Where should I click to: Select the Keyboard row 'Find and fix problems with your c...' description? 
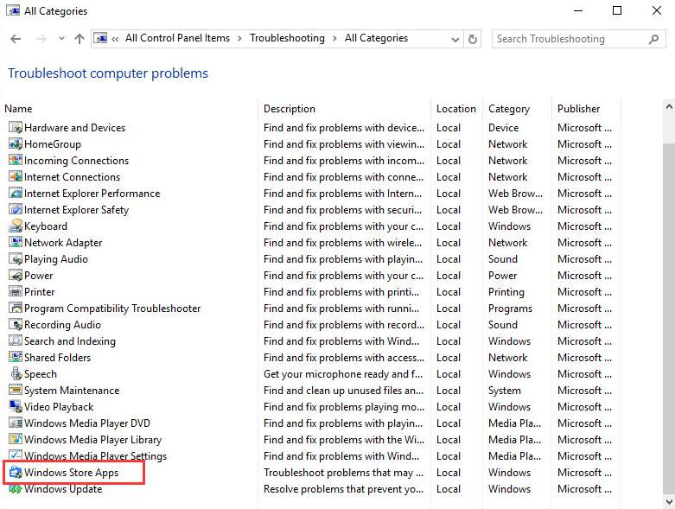click(x=343, y=226)
